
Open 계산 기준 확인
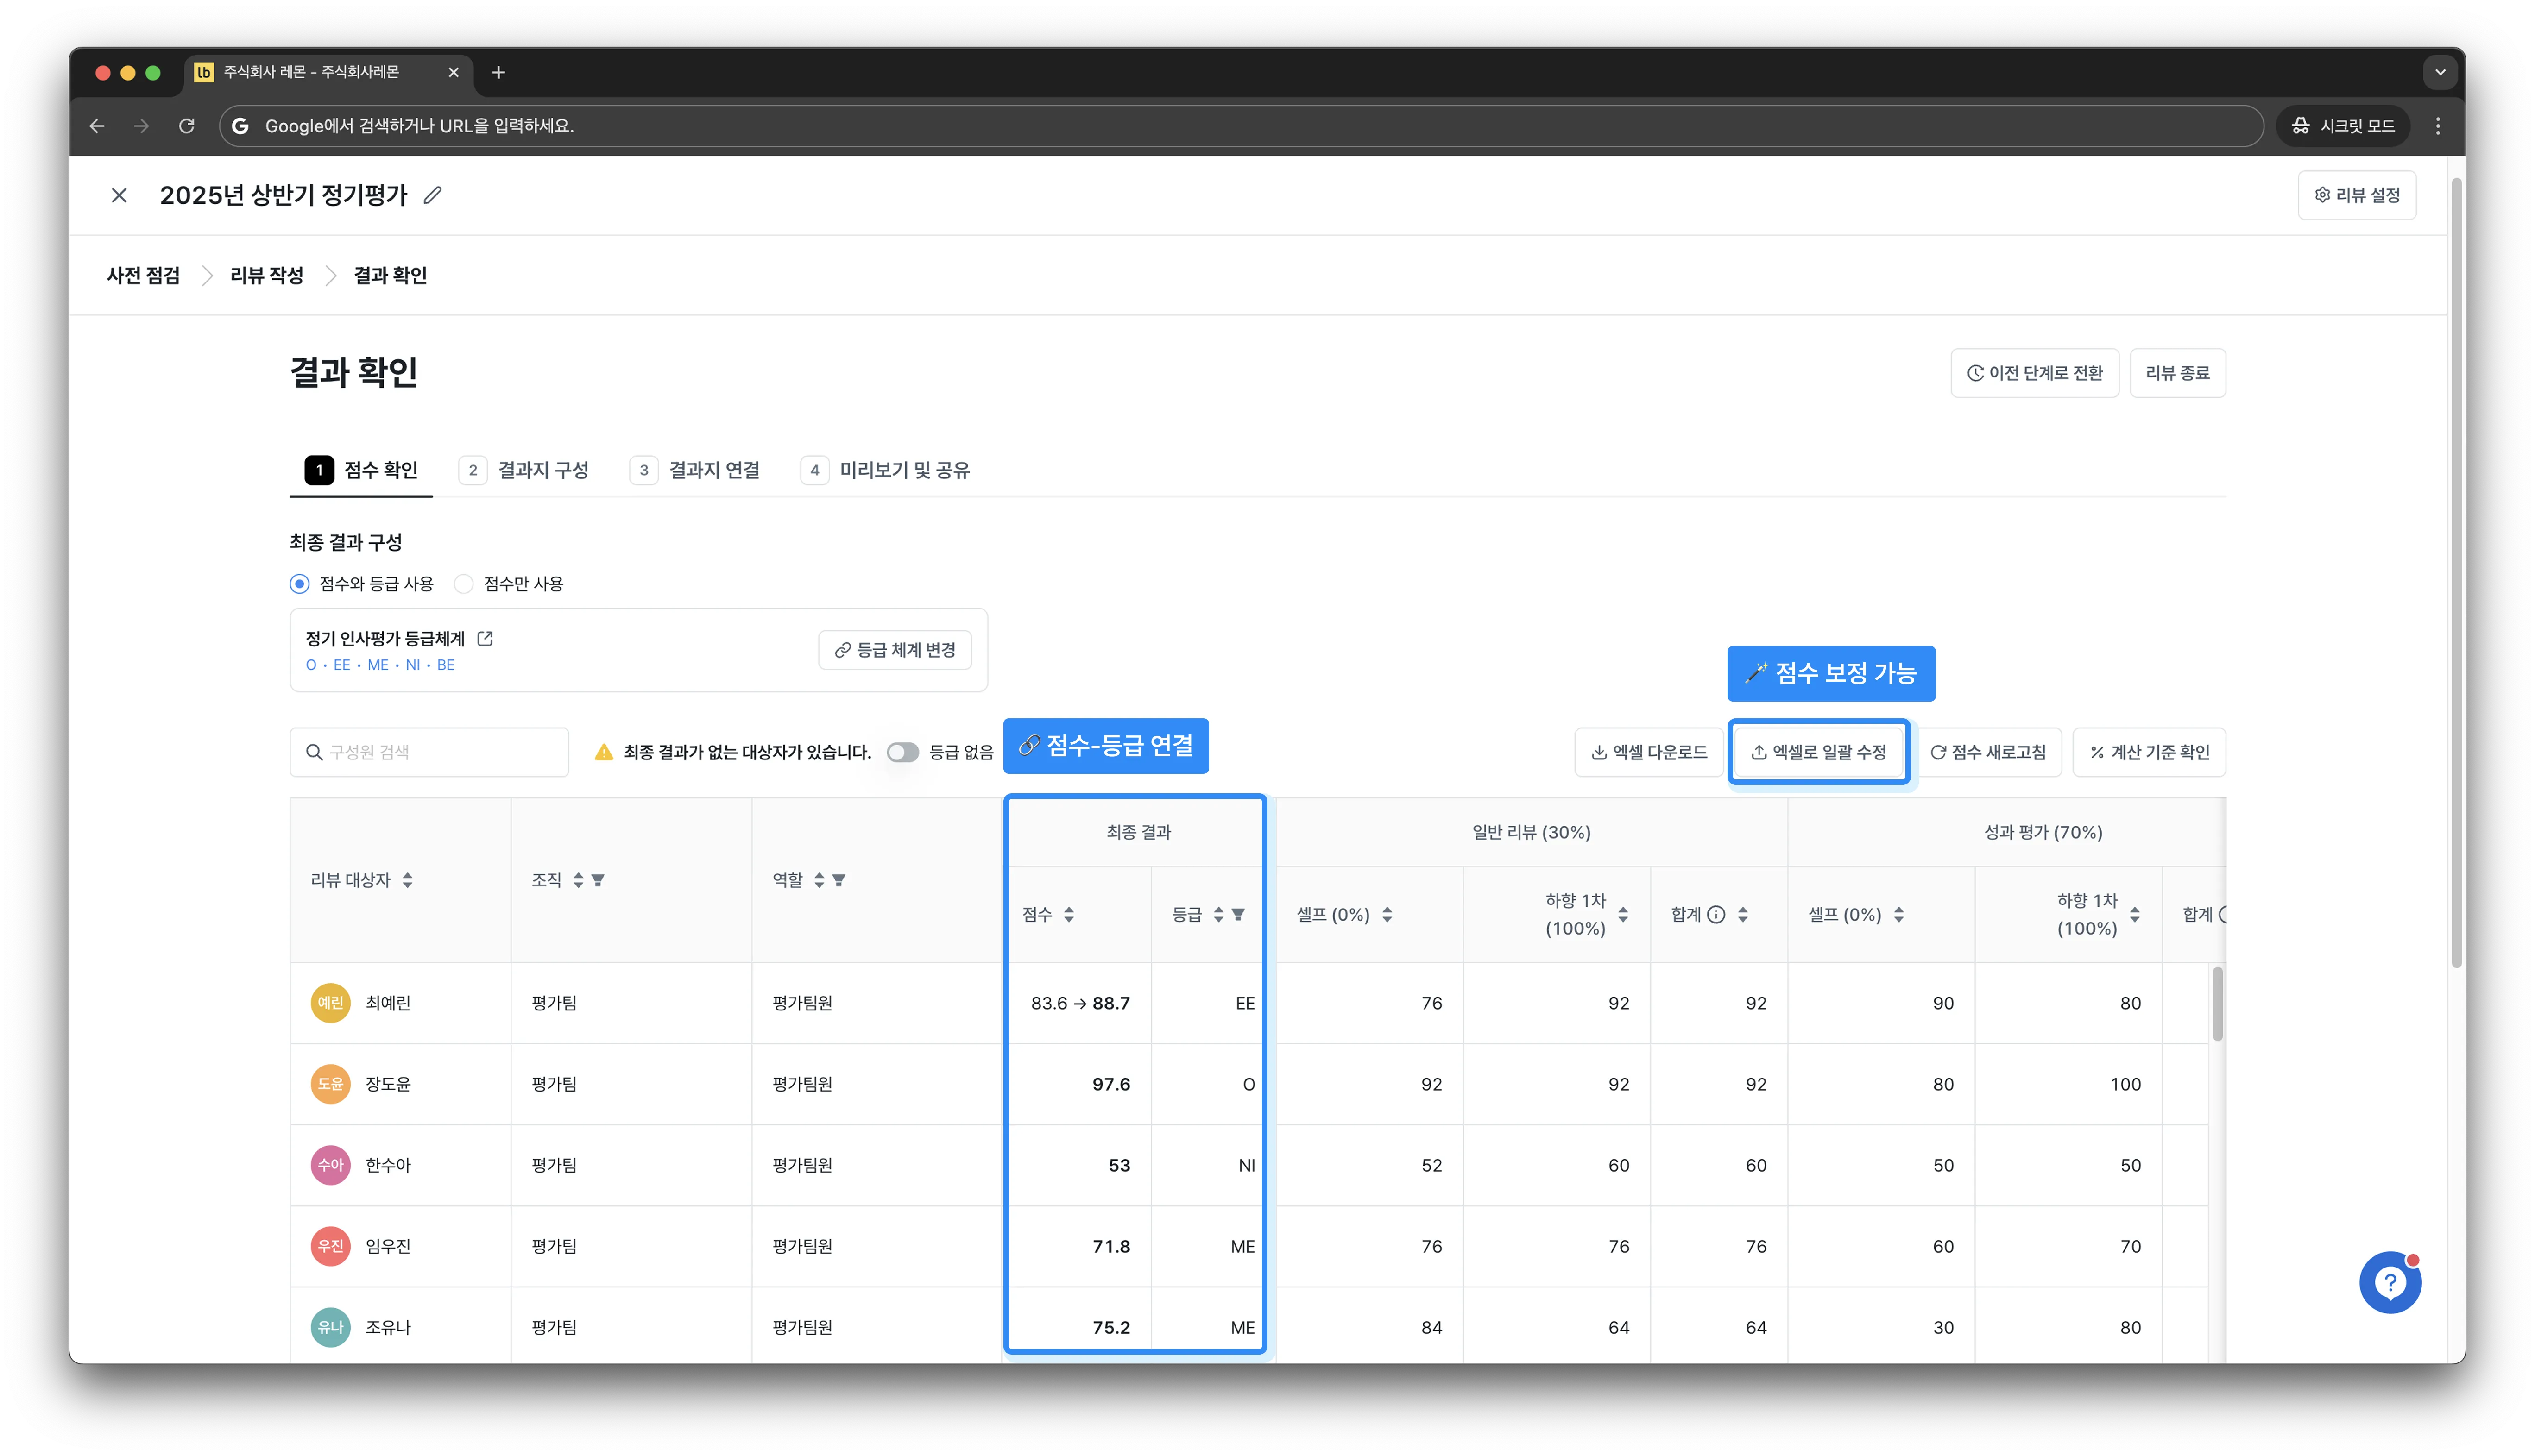coord(2149,752)
